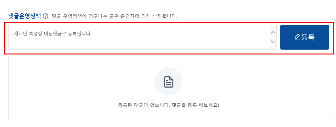Select the grey circle behind the document icon
The height and width of the screenshot is (127, 336).
tap(169, 81)
